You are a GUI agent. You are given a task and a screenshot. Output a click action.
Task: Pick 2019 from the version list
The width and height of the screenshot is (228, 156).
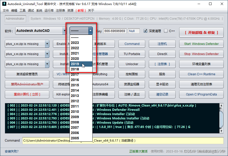click(x=81, y=64)
